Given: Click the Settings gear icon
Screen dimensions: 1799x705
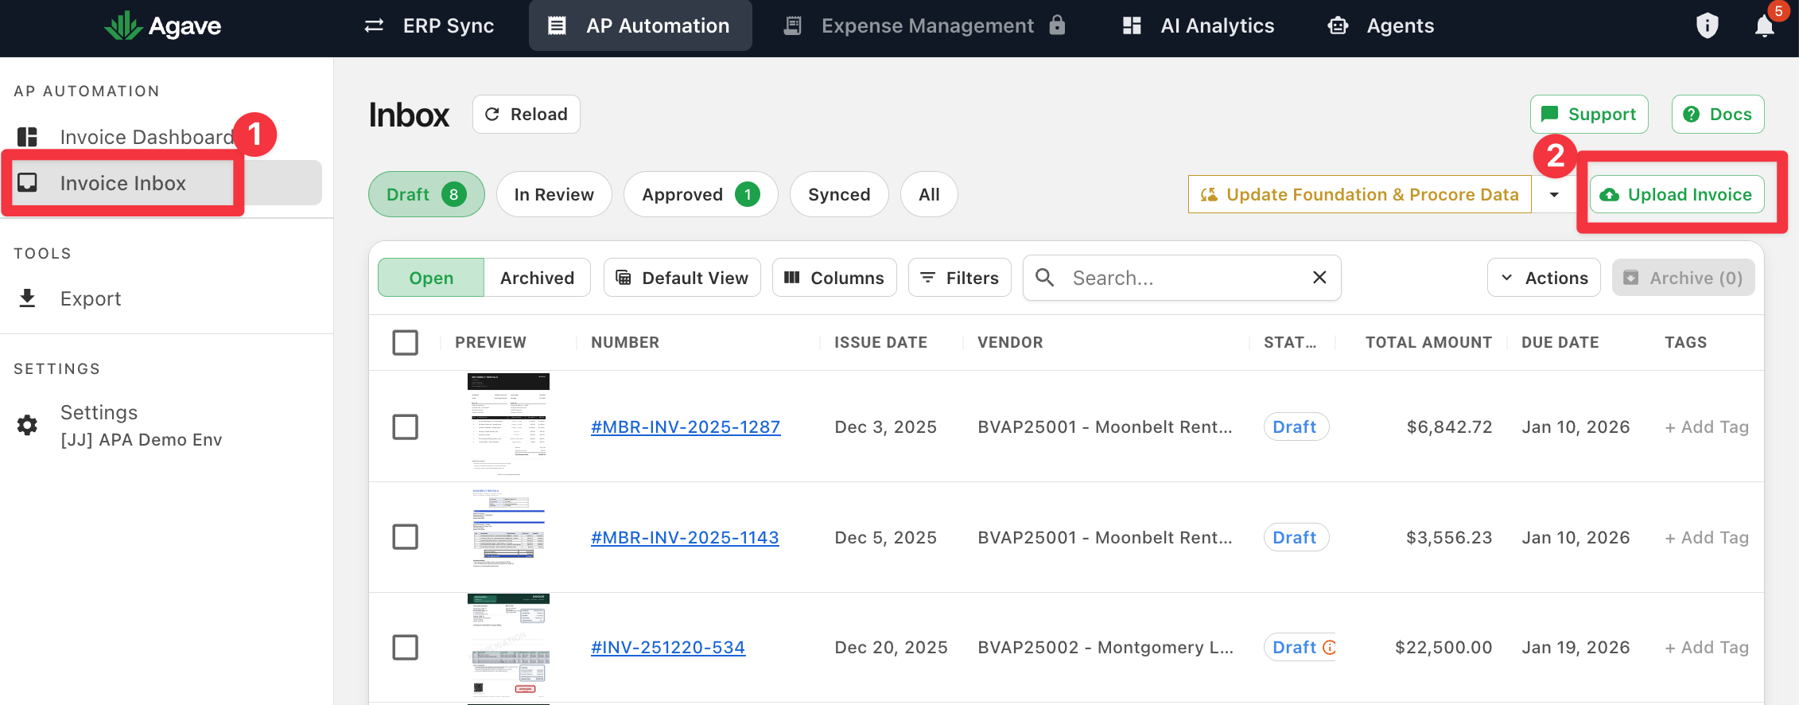Looking at the screenshot, I should click(28, 425).
